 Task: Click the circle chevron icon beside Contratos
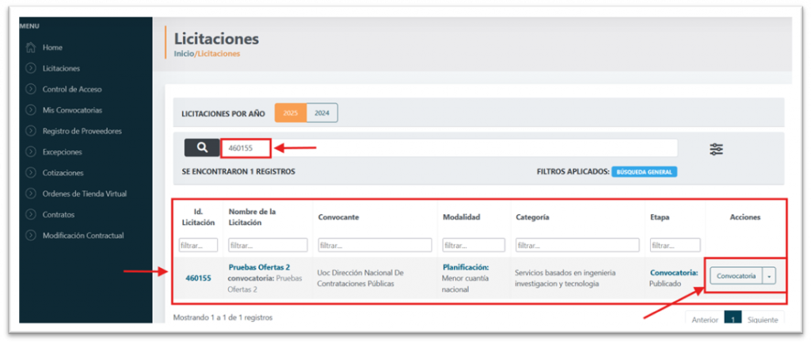(31, 215)
